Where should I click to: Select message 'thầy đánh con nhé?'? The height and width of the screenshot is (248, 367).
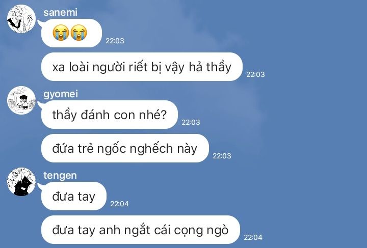(x=110, y=115)
